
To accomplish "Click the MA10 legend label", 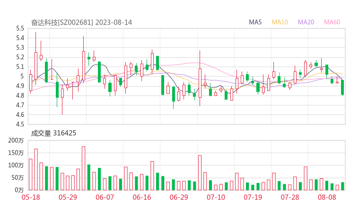I will [x=280, y=22].
